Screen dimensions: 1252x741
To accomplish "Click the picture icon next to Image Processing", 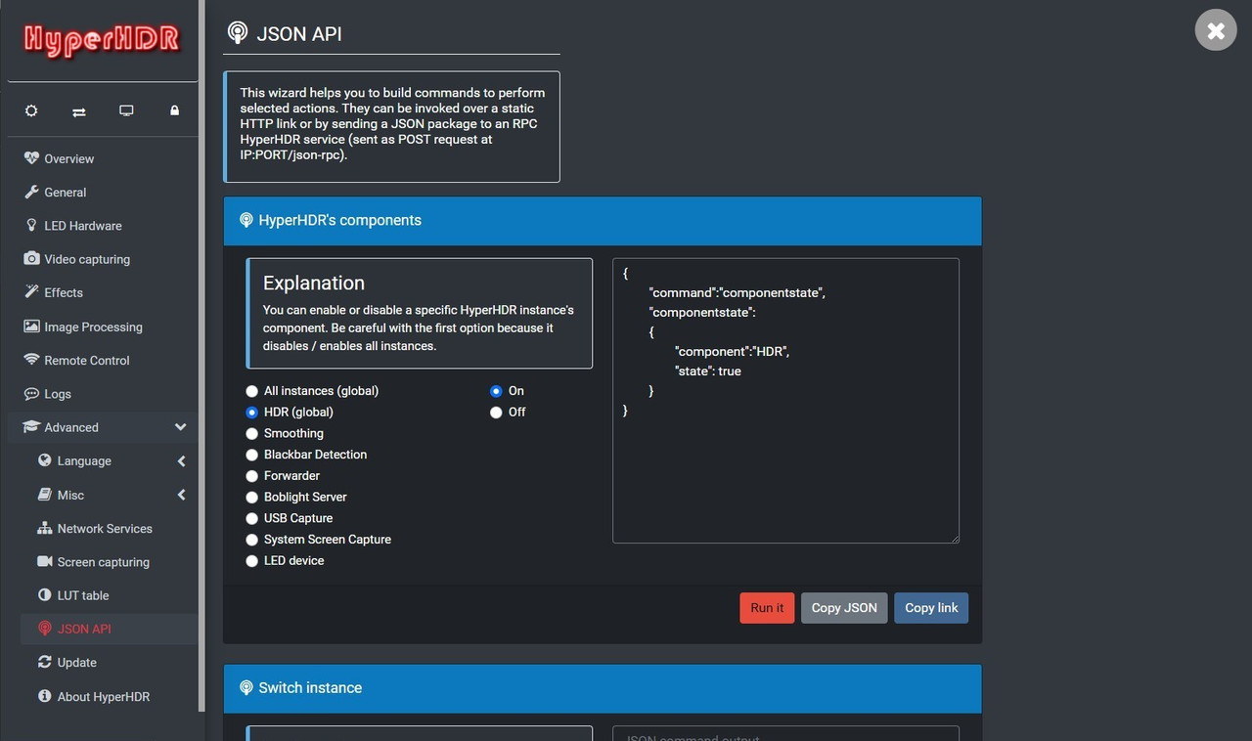I will 31,327.
